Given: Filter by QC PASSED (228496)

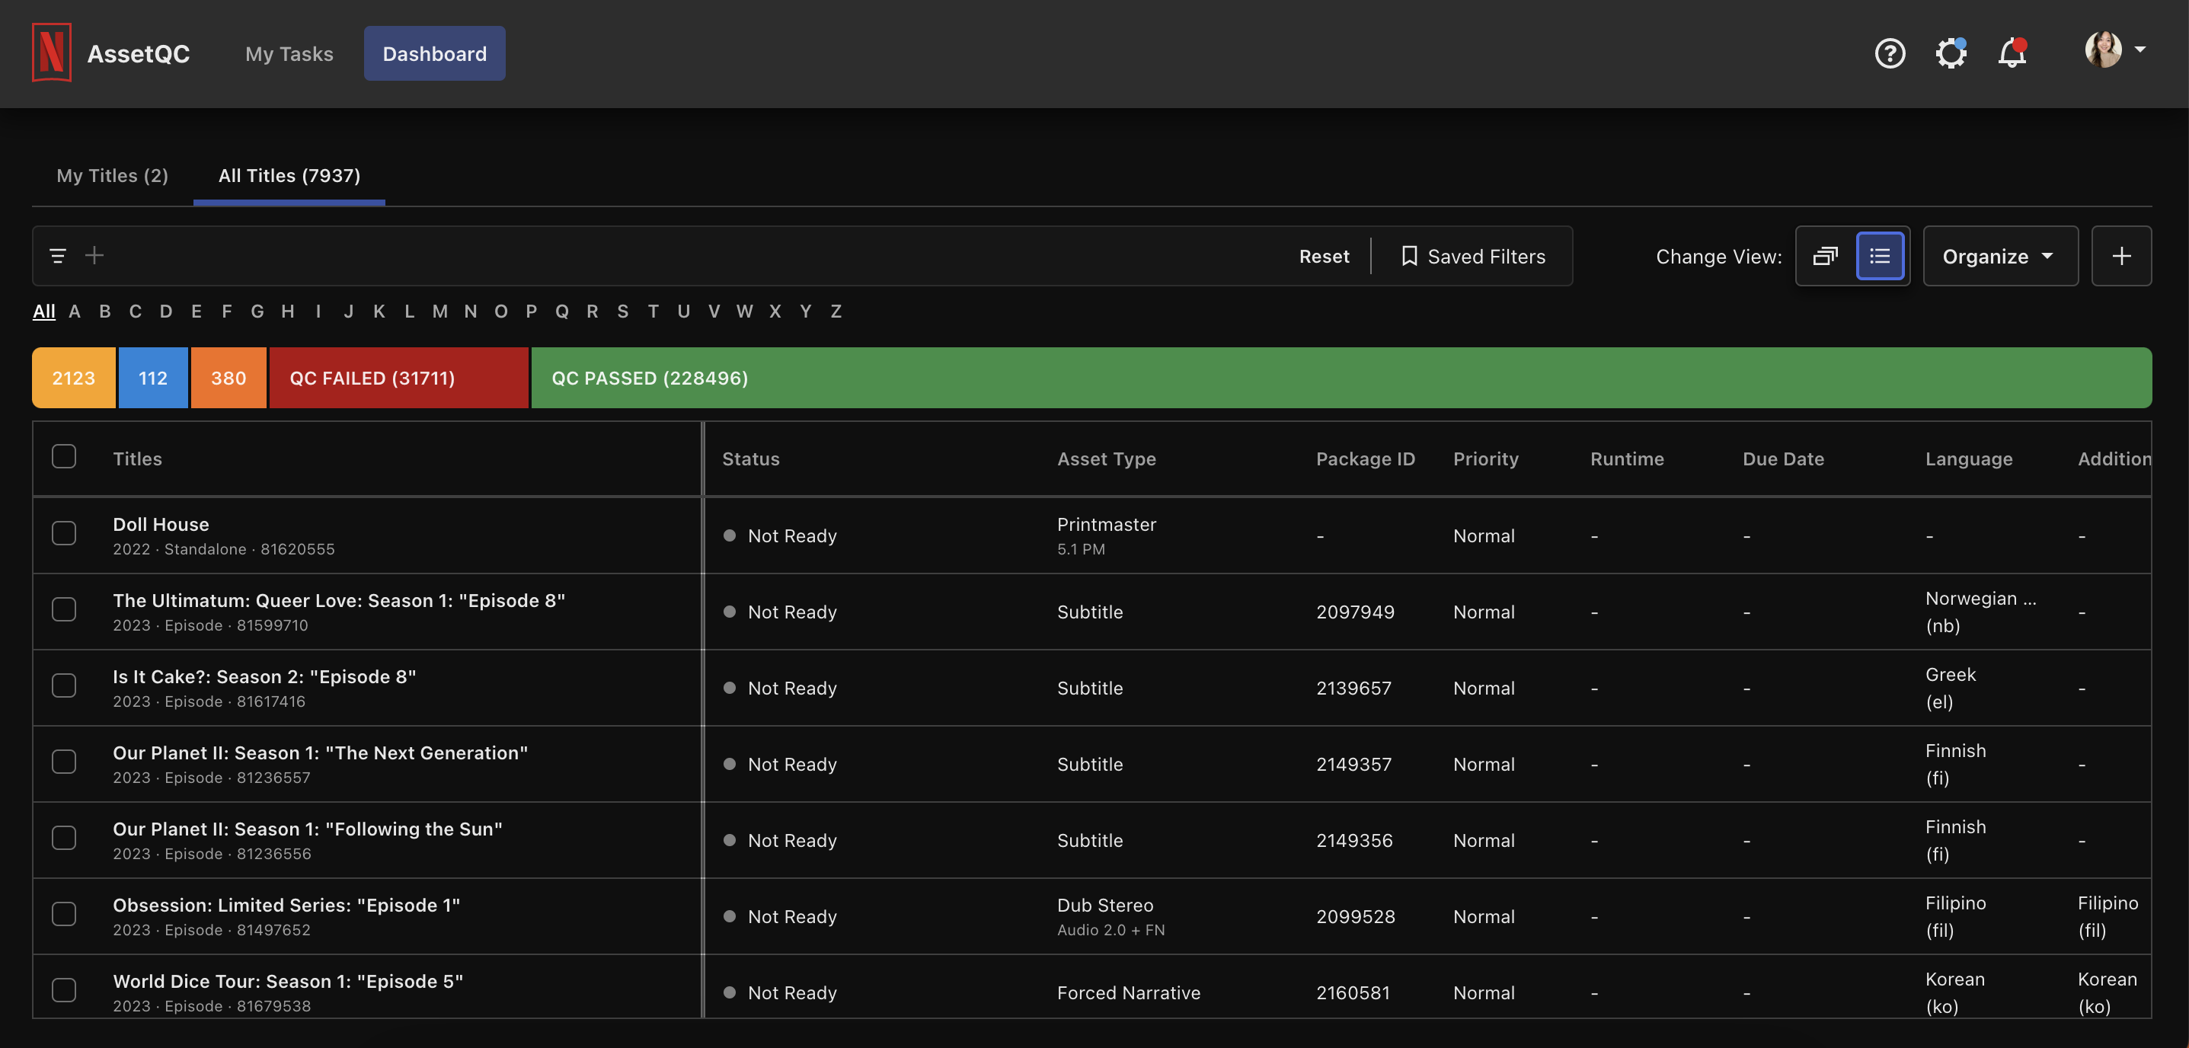Looking at the screenshot, I should point(1341,377).
